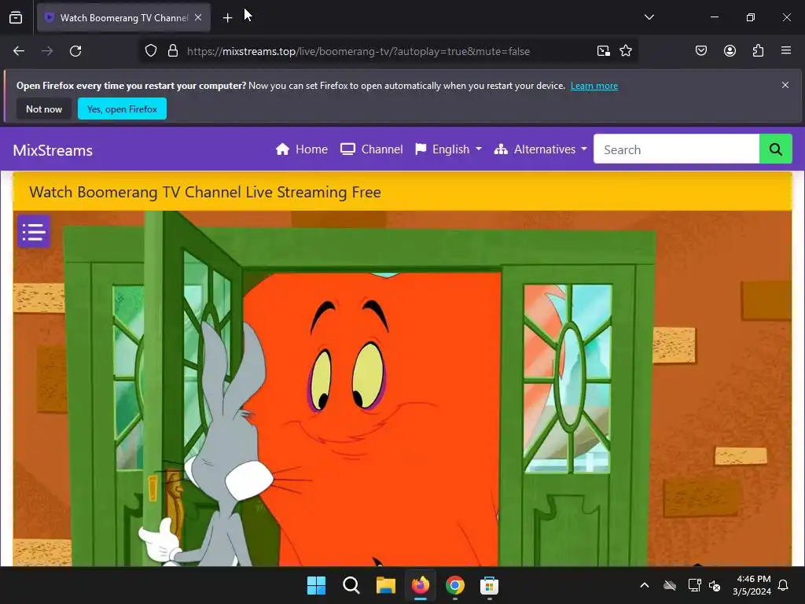Image resolution: width=805 pixels, height=604 pixels.
Task: Click the muted volume tray icon
Action: [x=714, y=585]
